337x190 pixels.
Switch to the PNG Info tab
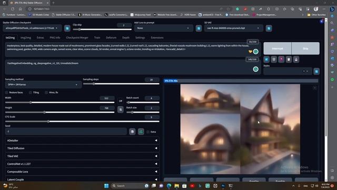point(55,37)
